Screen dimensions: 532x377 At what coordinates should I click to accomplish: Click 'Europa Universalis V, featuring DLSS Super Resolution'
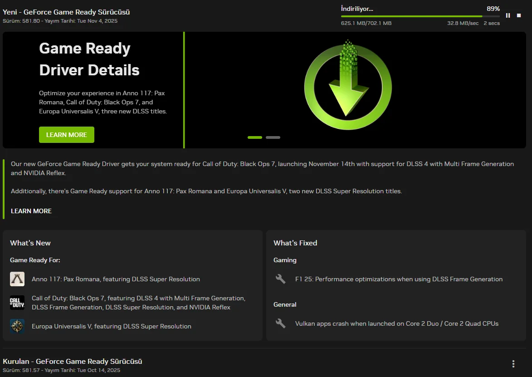pyautogui.click(x=111, y=326)
